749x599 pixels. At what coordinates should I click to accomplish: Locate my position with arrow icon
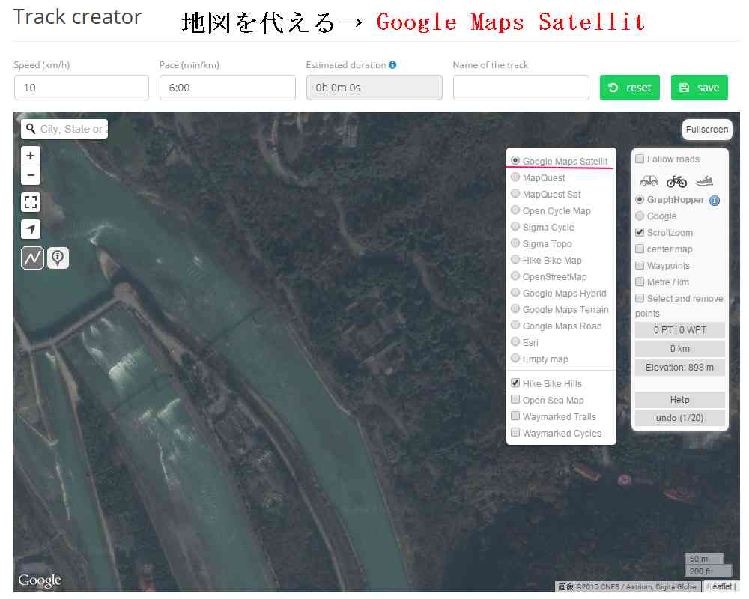click(31, 229)
